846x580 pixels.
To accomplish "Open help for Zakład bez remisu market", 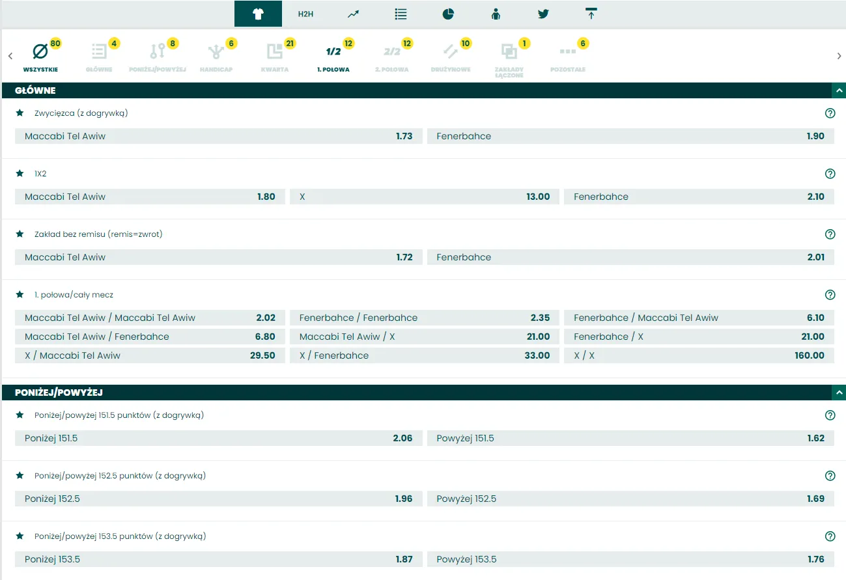I will pos(830,234).
